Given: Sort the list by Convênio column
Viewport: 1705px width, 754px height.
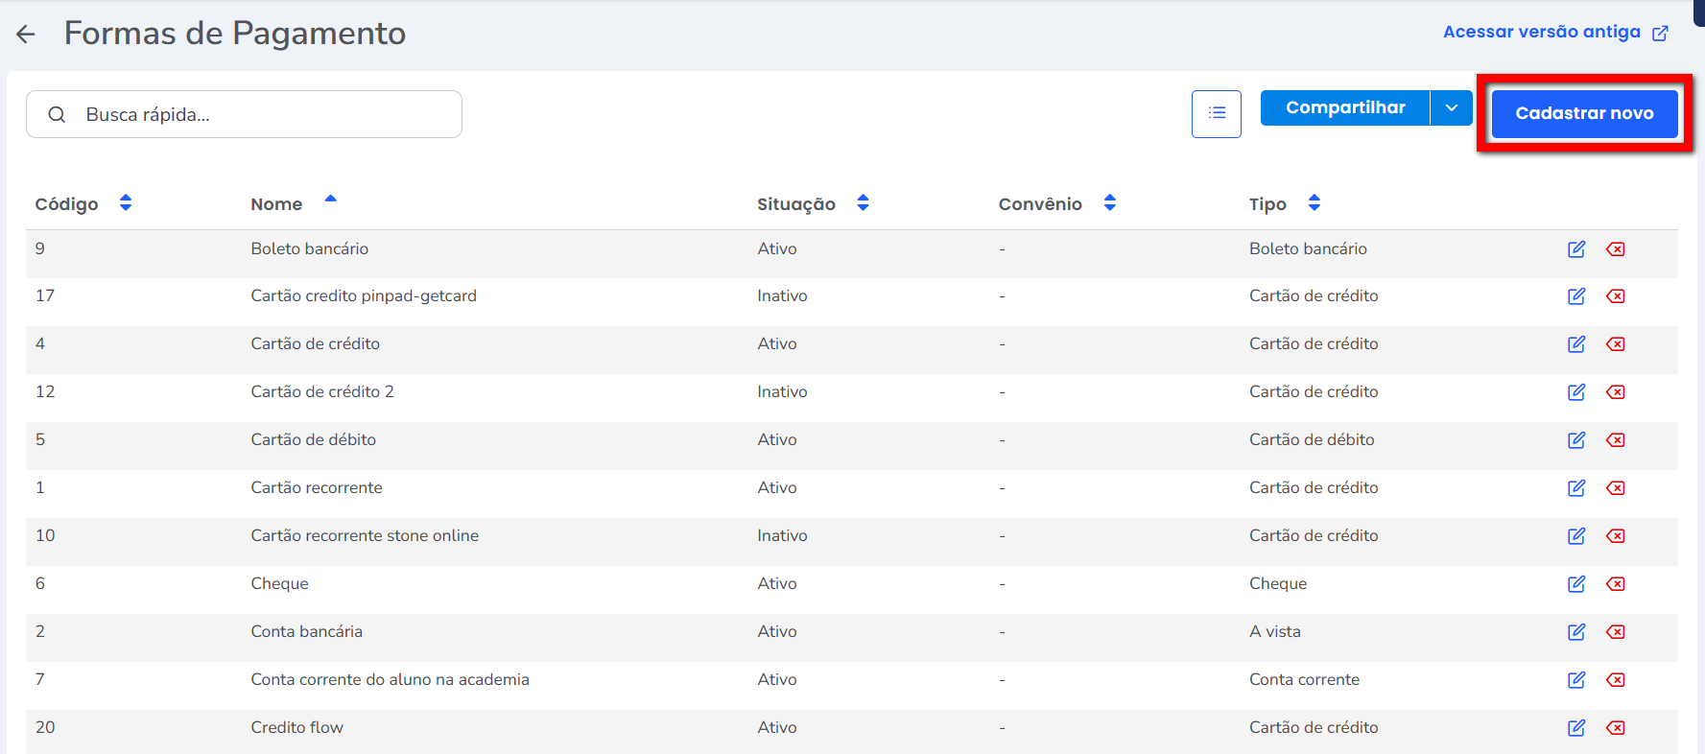Looking at the screenshot, I should pos(1109,203).
